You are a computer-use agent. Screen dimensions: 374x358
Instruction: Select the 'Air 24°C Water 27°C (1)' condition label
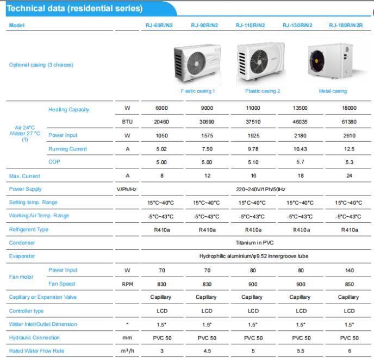(25, 134)
